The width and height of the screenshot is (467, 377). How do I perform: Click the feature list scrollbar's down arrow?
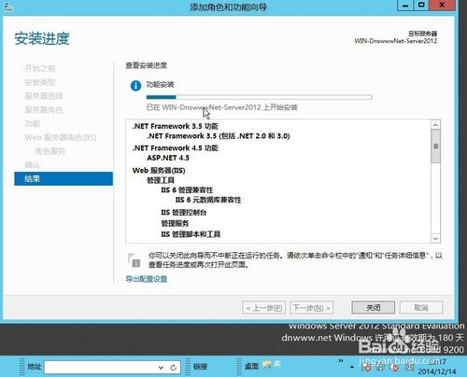pyautogui.click(x=435, y=239)
